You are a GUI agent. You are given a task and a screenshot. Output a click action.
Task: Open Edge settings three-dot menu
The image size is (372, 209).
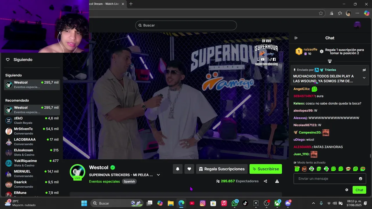click(357, 13)
